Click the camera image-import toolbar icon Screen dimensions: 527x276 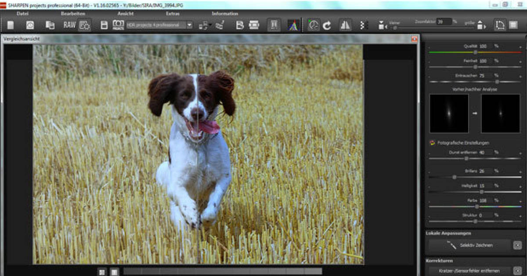[30, 25]
